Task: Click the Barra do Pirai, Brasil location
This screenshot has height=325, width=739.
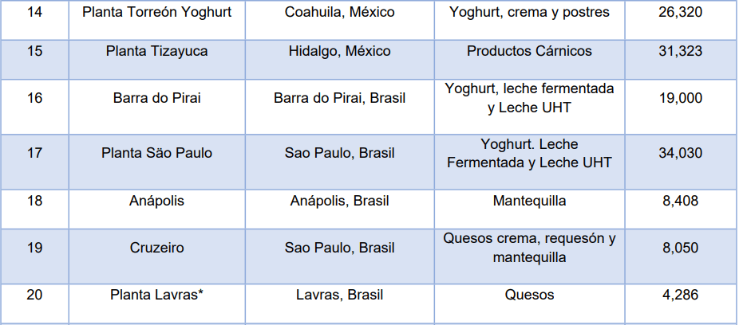Action: [339, 98]
